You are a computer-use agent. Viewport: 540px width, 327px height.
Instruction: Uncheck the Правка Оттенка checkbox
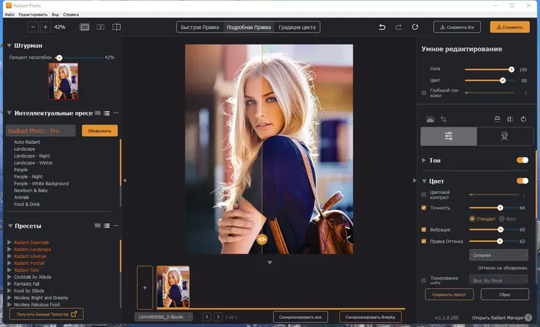424,241
